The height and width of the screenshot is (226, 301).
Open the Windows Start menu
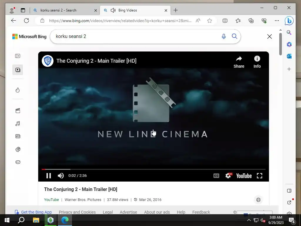[7, 220]
